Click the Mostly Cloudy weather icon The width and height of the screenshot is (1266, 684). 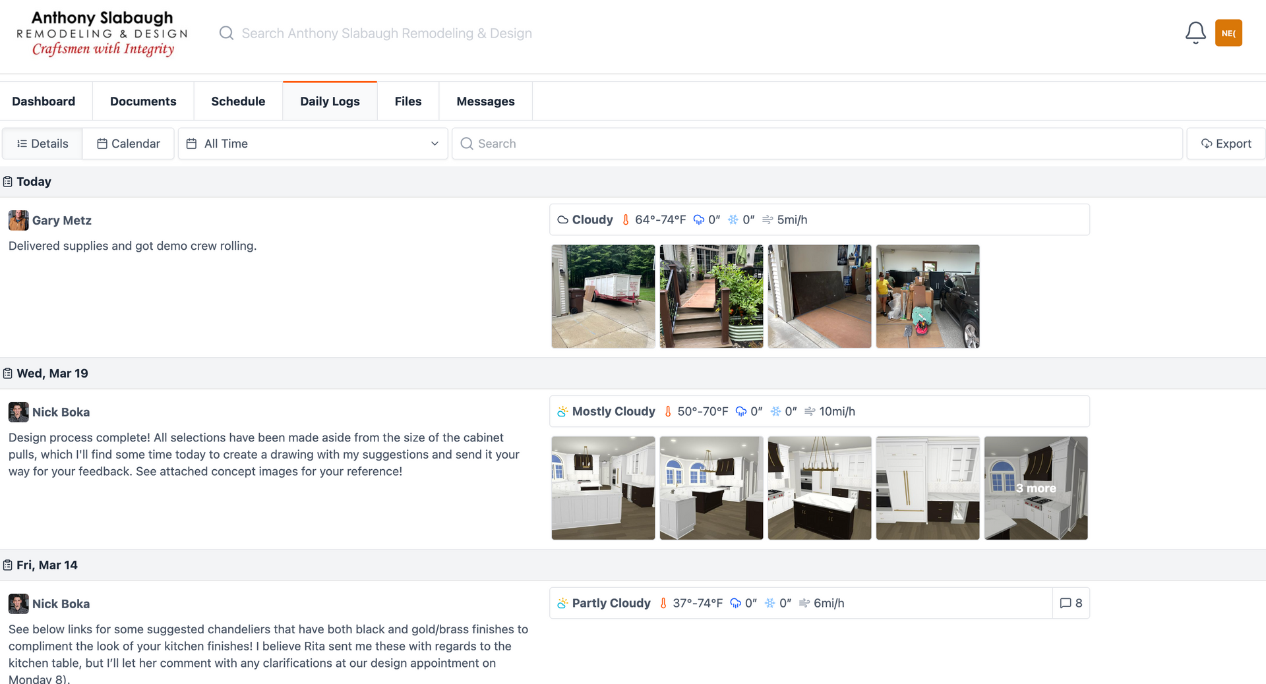562,412
